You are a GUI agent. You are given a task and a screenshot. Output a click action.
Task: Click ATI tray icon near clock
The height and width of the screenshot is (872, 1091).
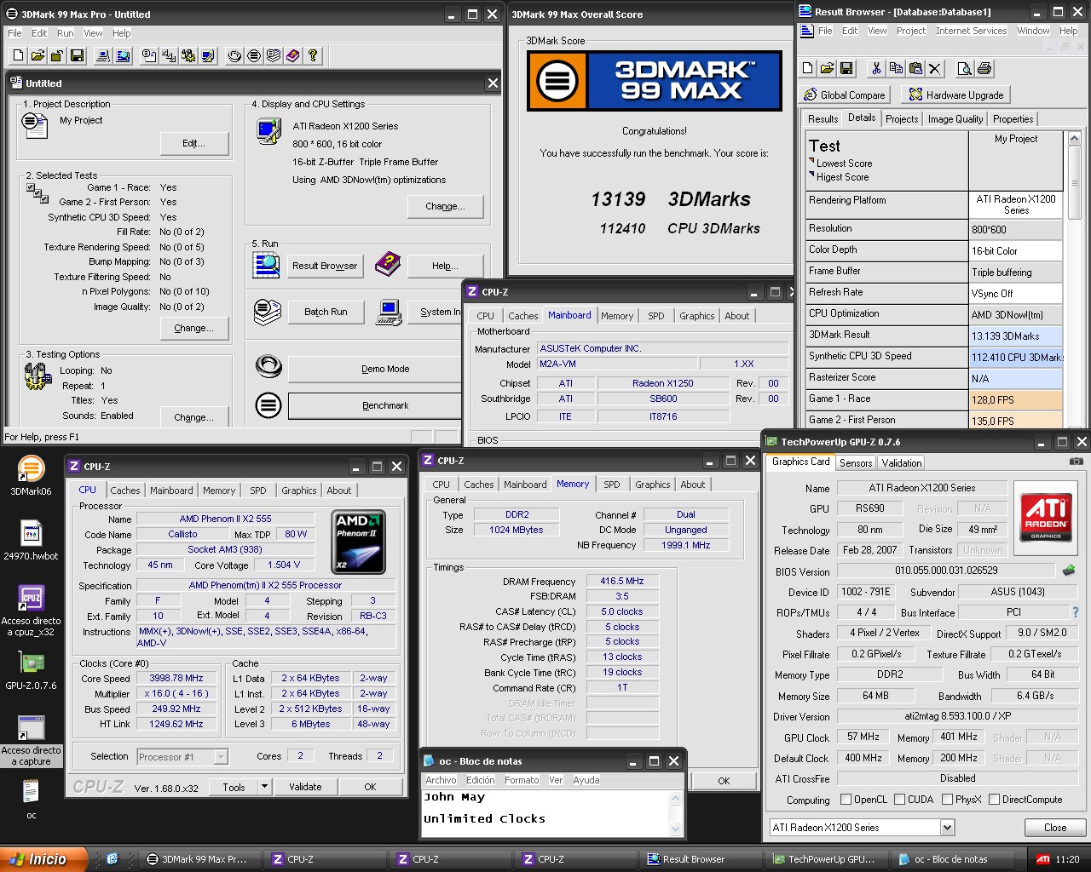coord(1042,859)
